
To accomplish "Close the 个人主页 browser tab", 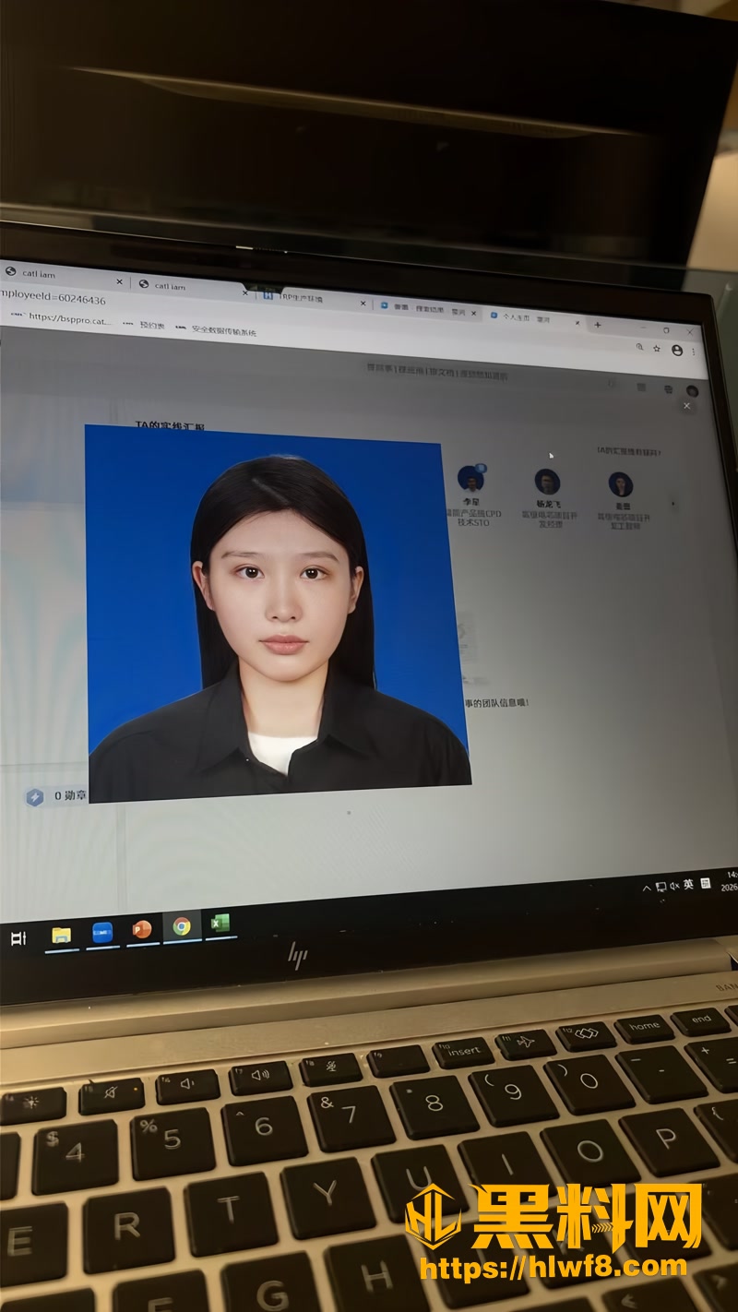I will (x=578, y=323).
